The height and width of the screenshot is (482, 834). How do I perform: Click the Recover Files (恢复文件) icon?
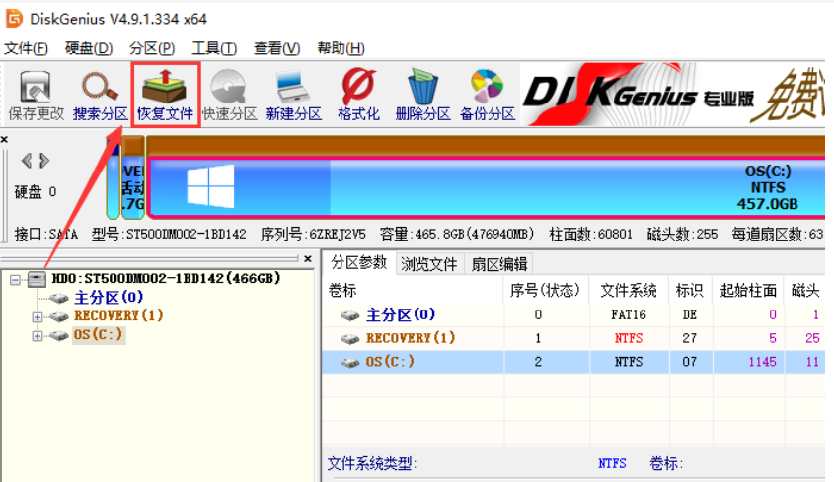[x=165, y=97]
